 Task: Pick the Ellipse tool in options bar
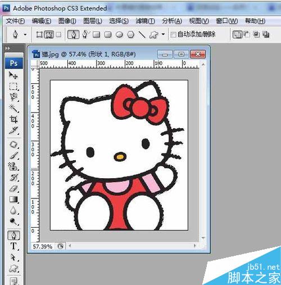pyautogui.click(x=119, y=35)
